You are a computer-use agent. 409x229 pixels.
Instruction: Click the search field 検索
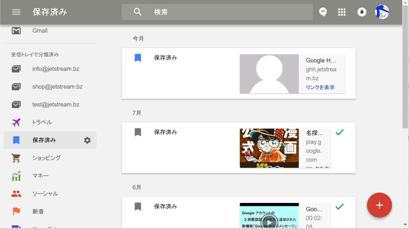pyautogui.click(x=224, y=12)
